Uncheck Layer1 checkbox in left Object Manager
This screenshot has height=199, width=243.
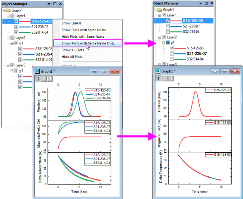(x=12, y=16)
